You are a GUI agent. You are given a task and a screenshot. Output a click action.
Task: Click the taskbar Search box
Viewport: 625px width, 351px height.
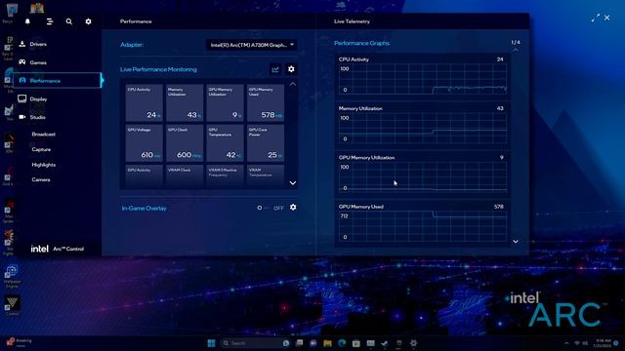pyautogui.click(x=255, y=343)
